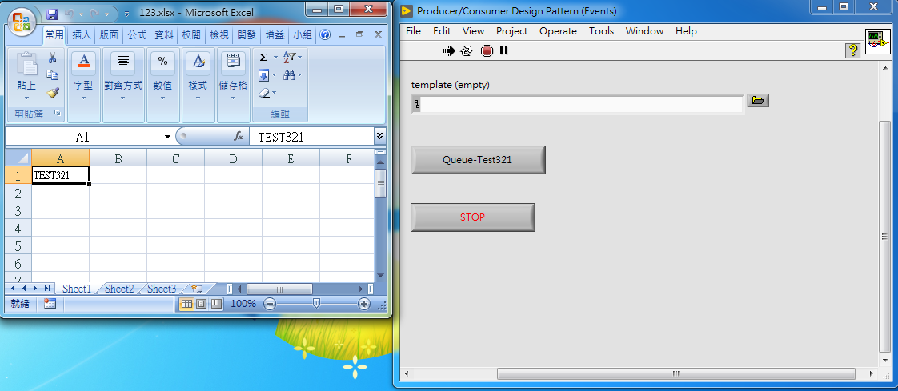Click the 100% zoom level in Excel

click(x=243, y=304)
